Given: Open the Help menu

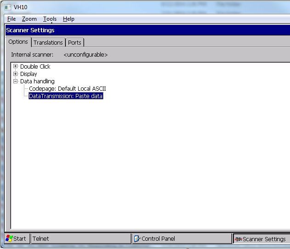Looking at the screenshot, I should 68,19.
